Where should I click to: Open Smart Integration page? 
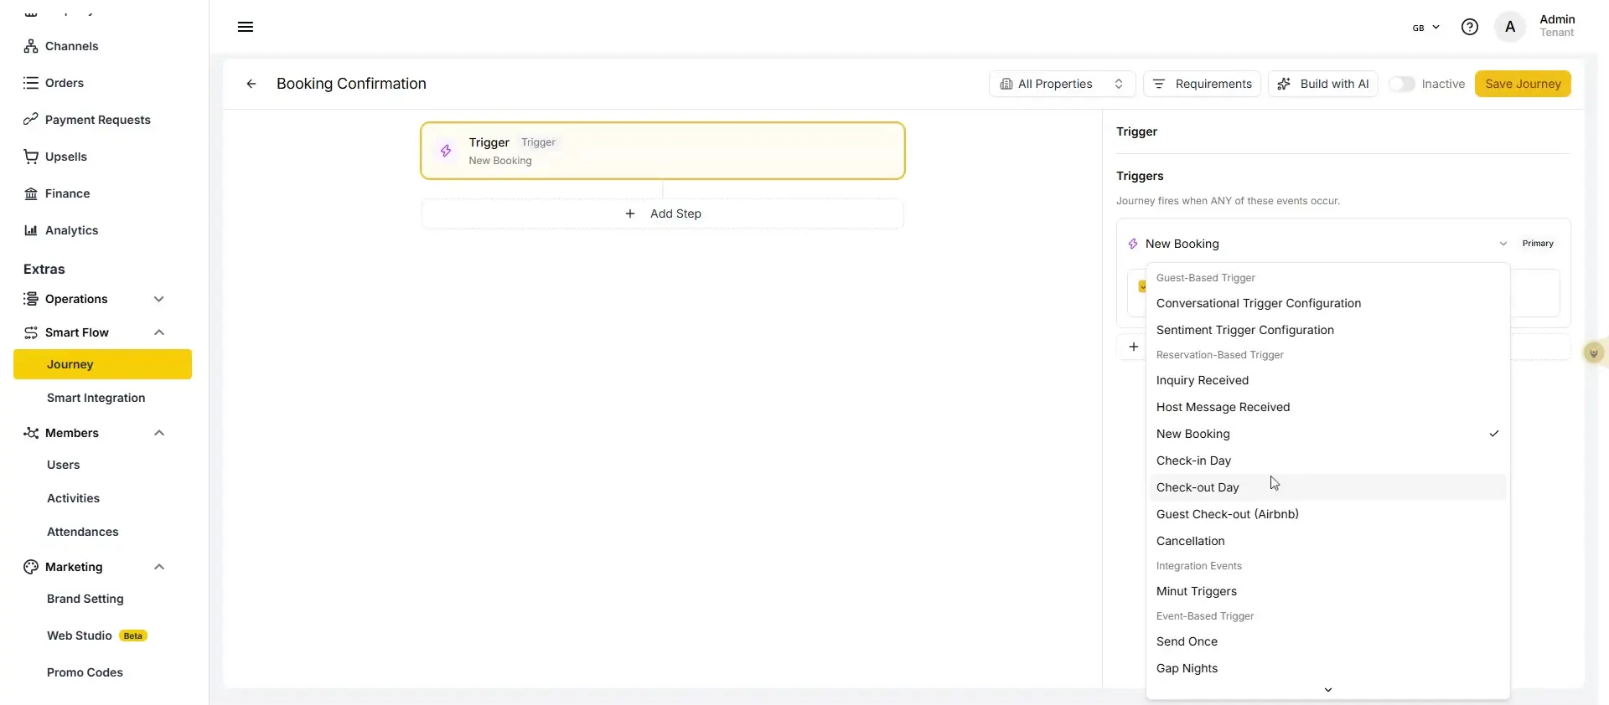click(x=96, y=398)
